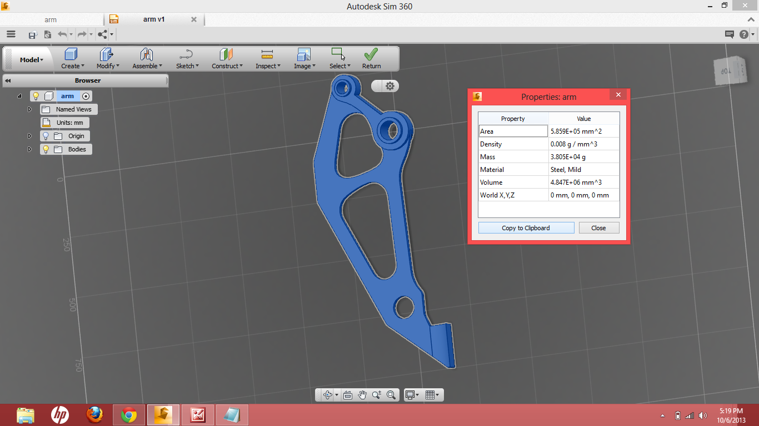This screenshot has height=426, width=759.
Task: Open Firefox from the taskbar
Action: coord(94,415)
